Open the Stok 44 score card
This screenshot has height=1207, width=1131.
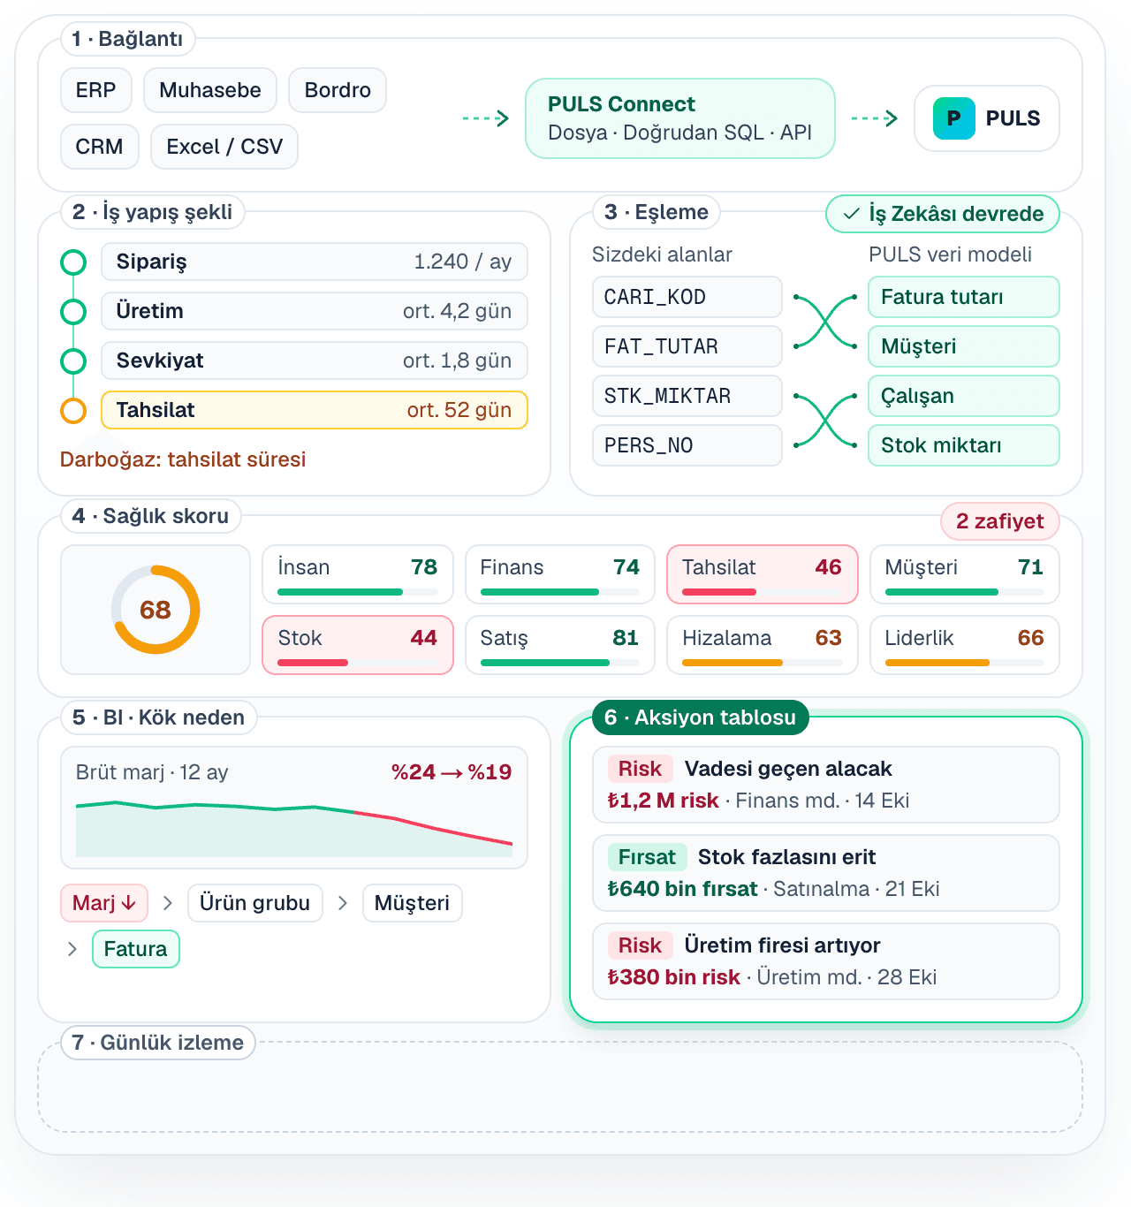coord(358,645)
